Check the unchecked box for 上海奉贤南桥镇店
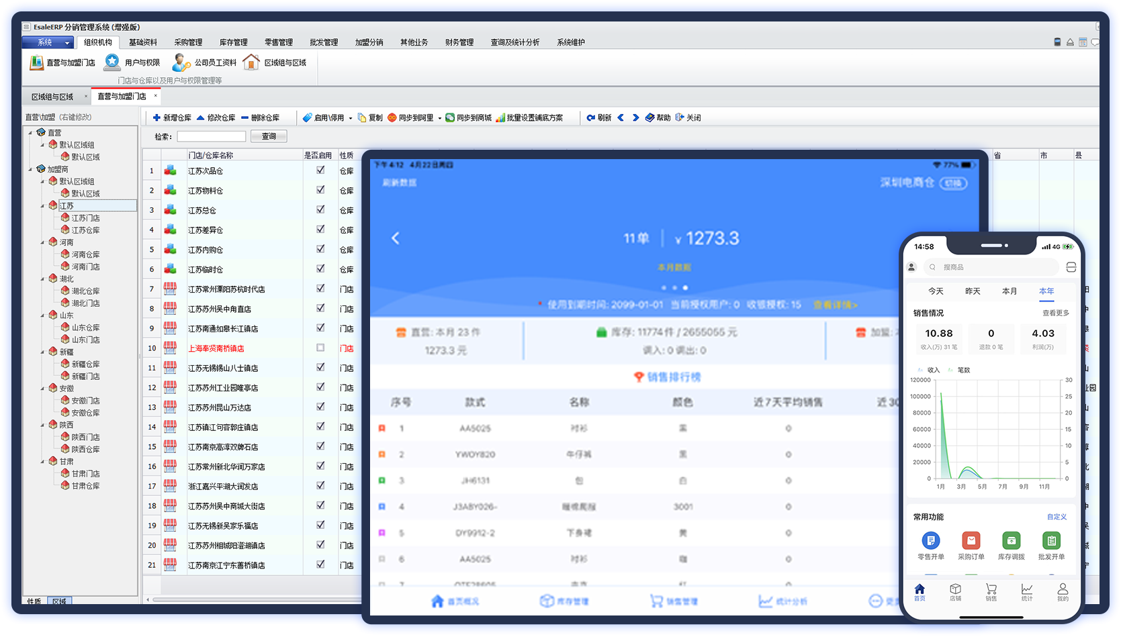Screen dimensions: 1121x637 [320, 348]
